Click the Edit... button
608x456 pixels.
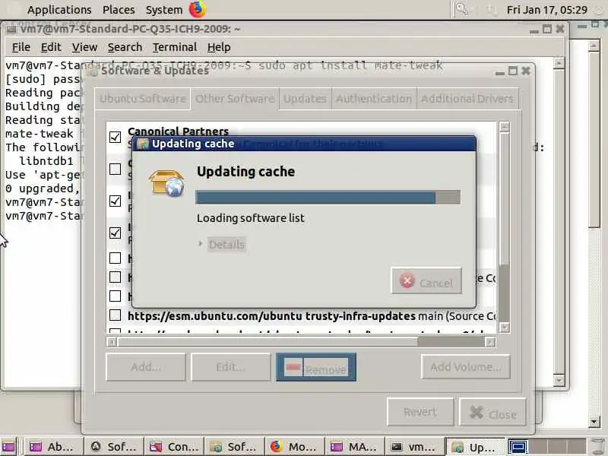pos(231,367)
